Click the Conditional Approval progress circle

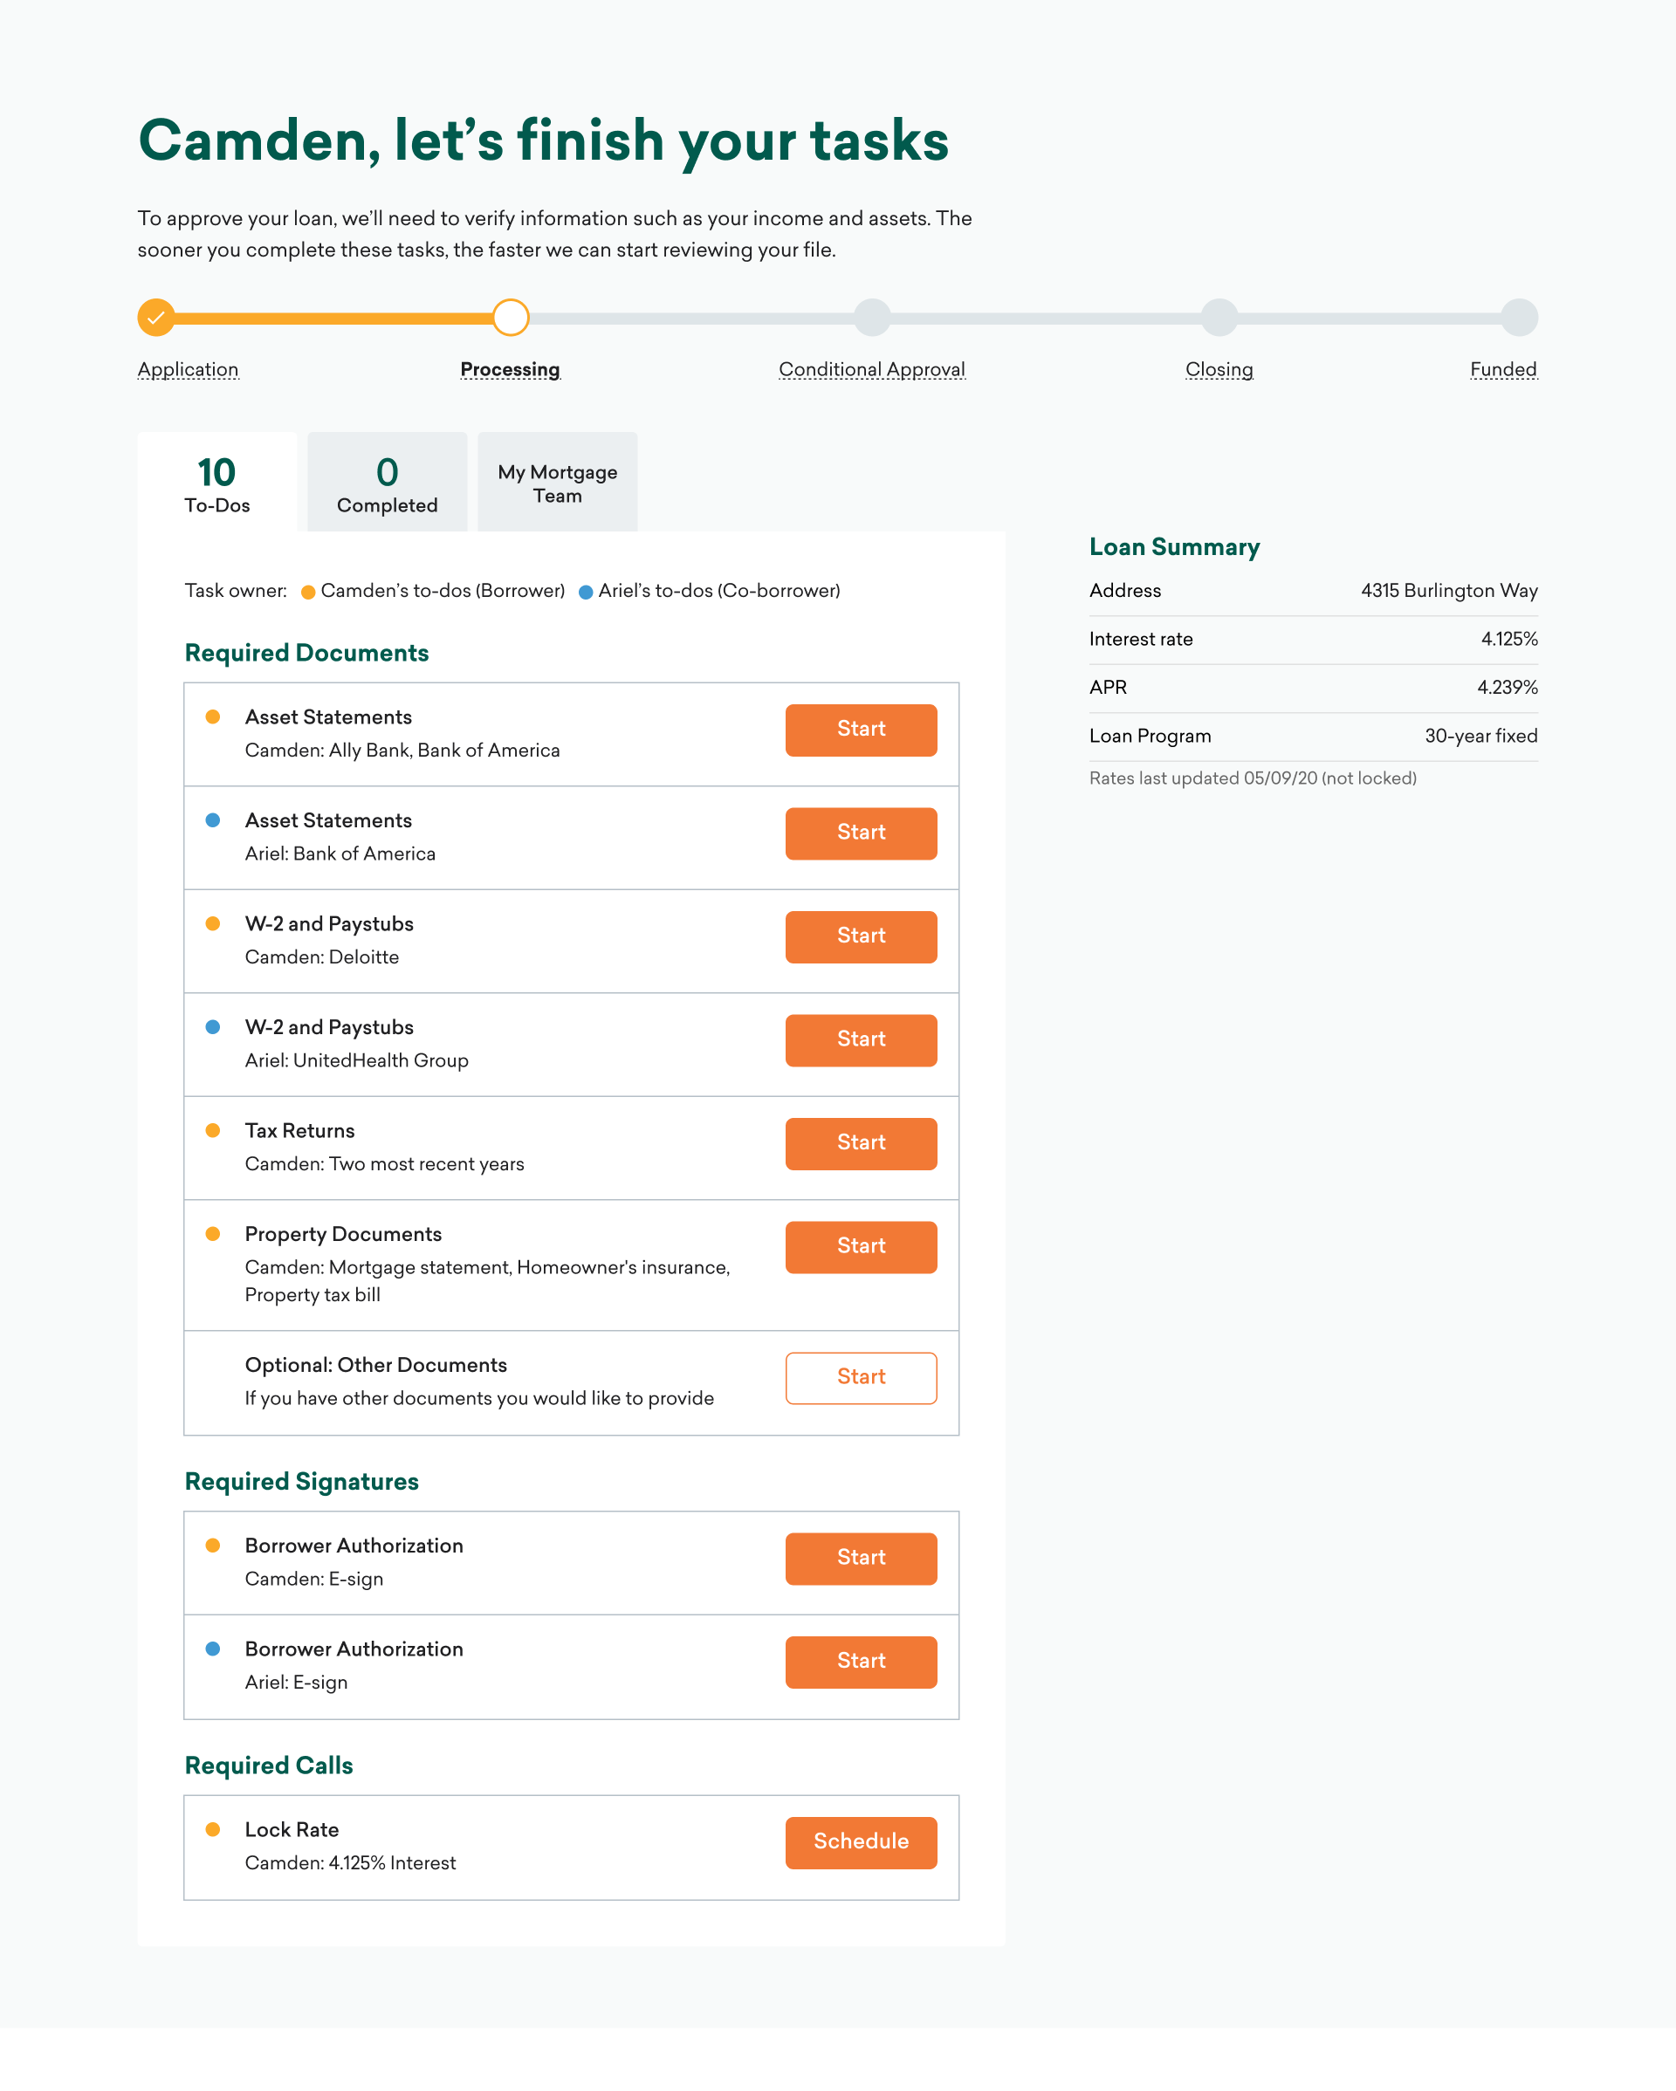tap(872, 319)
